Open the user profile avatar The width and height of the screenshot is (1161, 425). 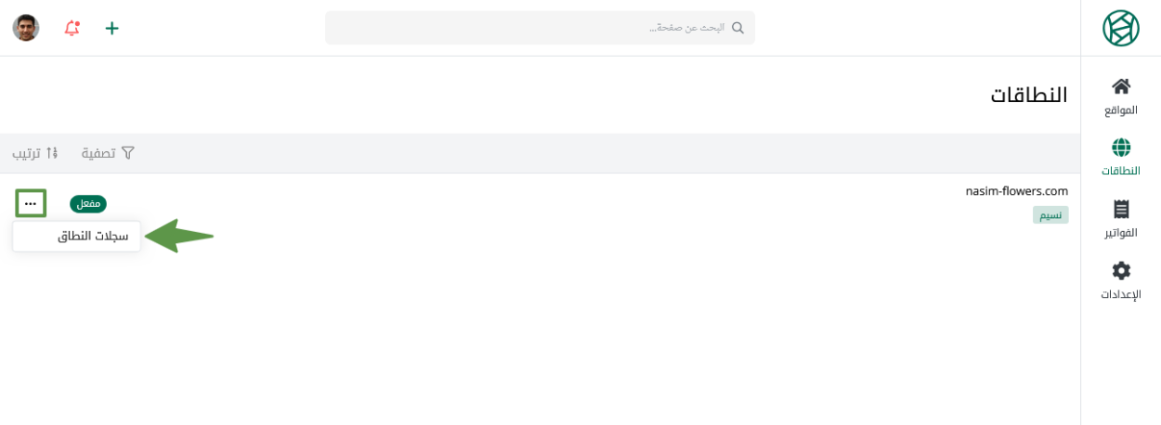coord(26,28)
